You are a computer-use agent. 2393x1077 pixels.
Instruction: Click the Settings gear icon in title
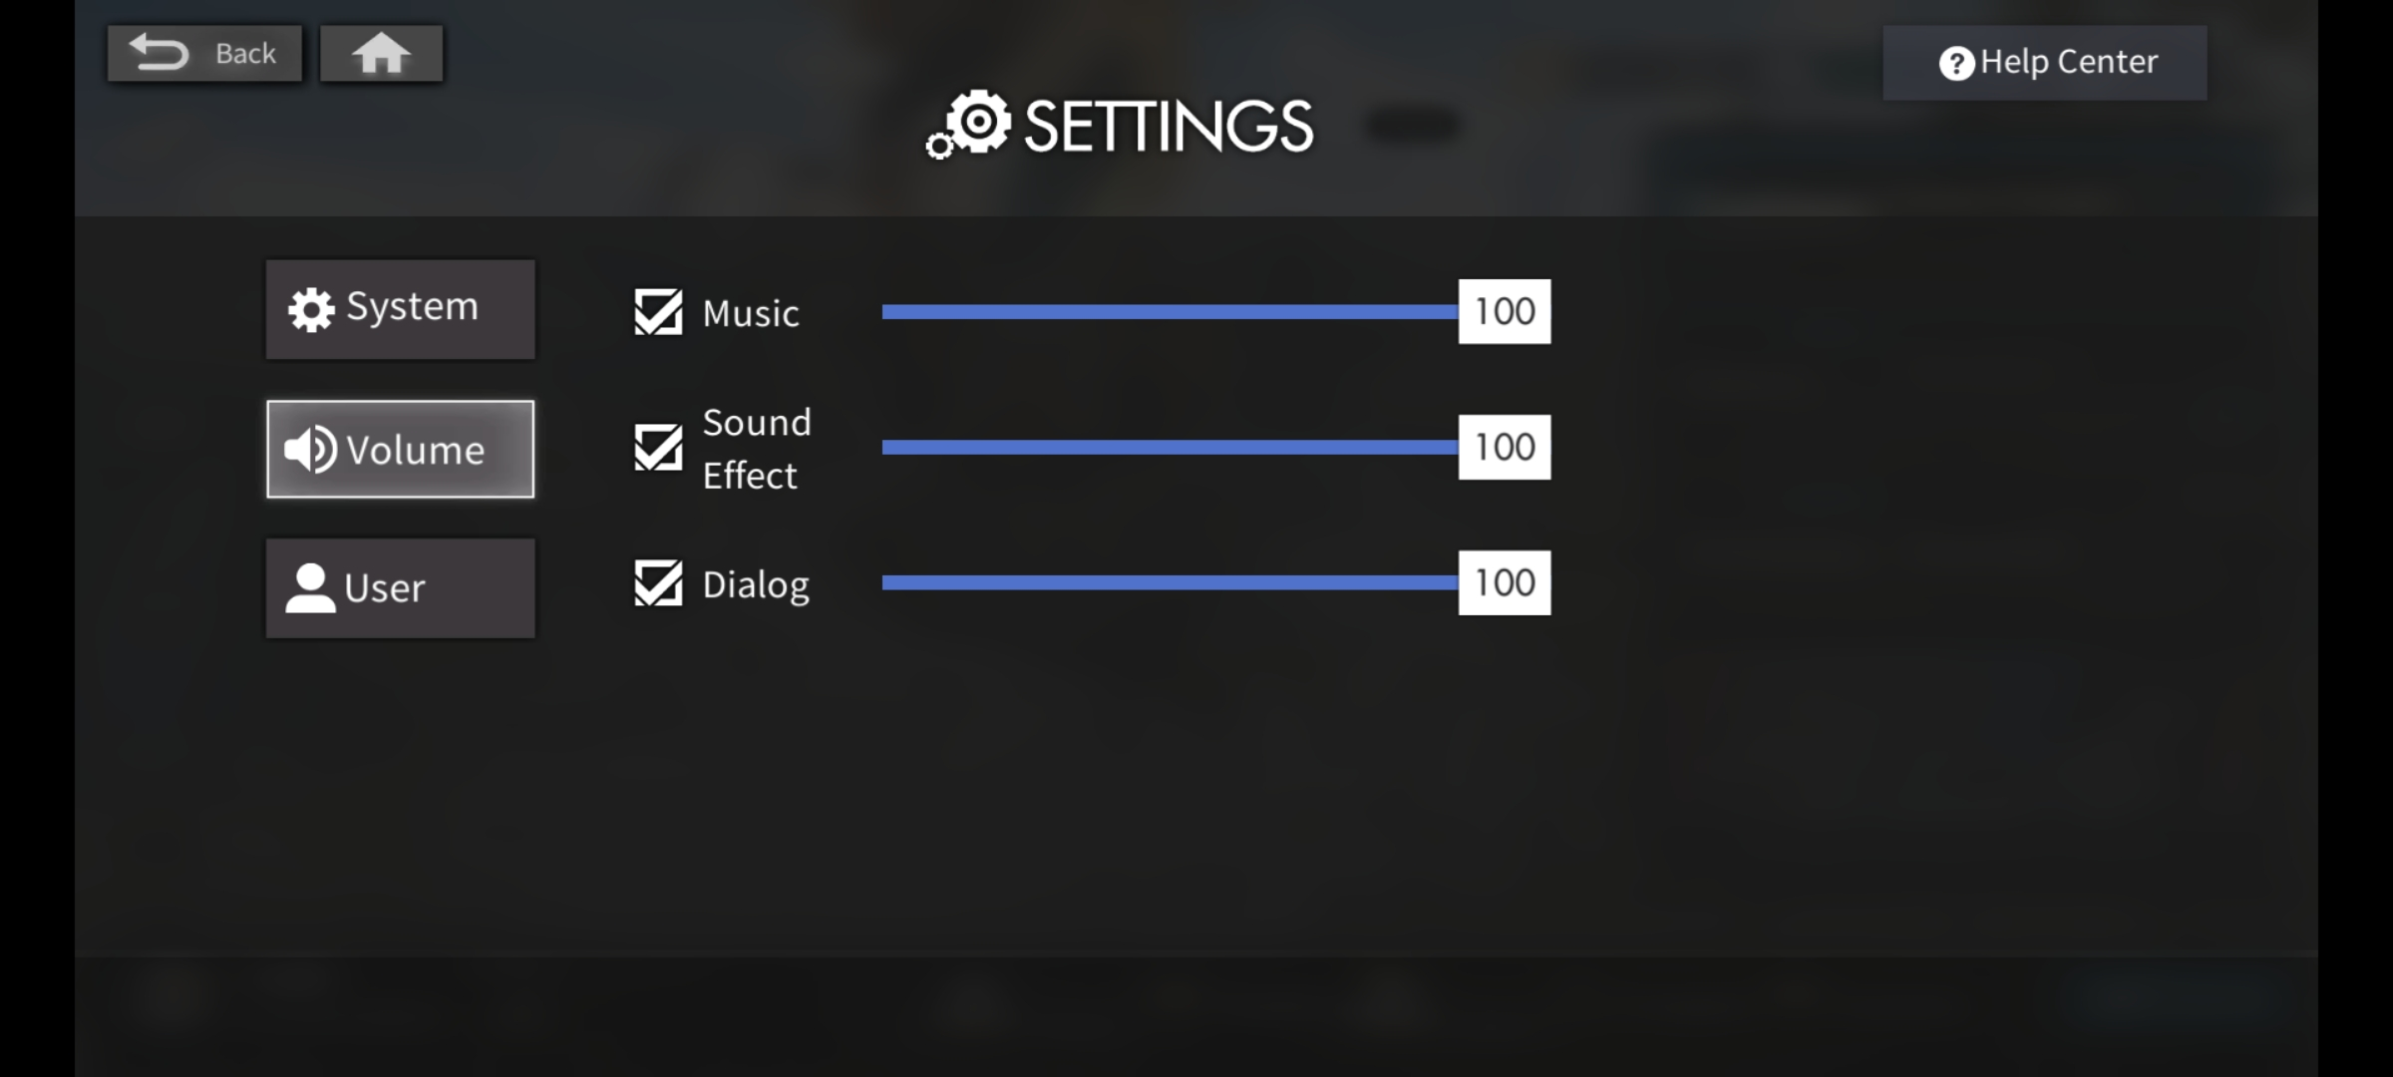(x=970, y=126)
